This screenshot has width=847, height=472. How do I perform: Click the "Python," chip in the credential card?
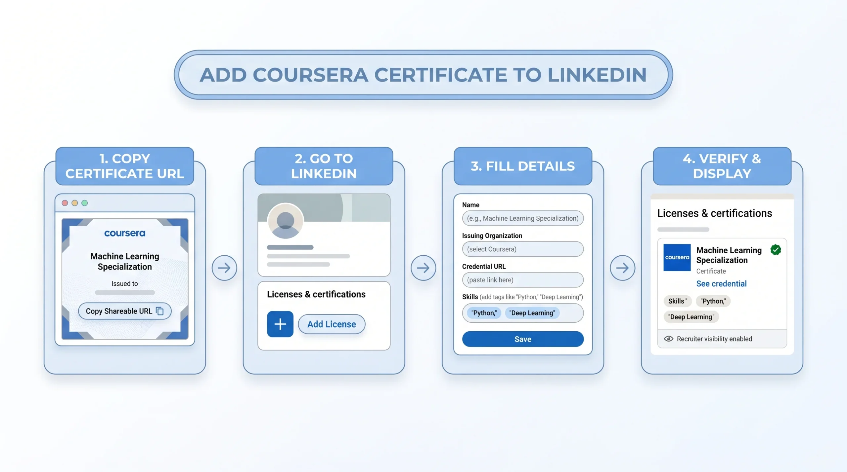click(x=713, y=301)
